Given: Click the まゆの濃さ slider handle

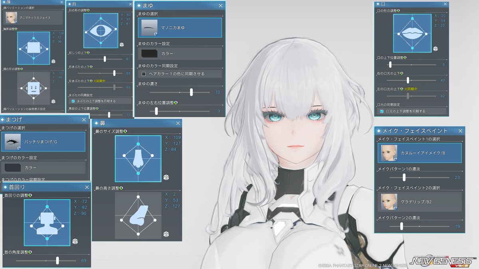Looking at the screenshot, I should pyautogui.click(x=191, y=92).
